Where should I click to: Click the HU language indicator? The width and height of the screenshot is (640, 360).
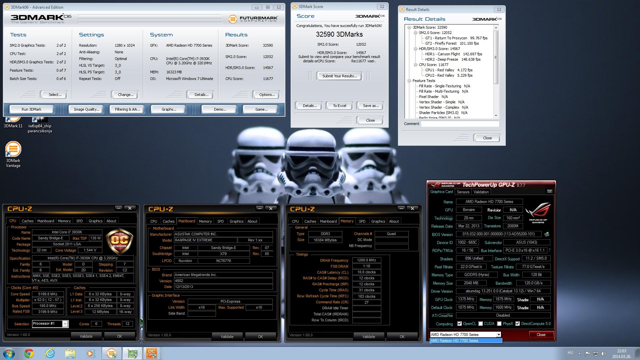pos(570,353)
